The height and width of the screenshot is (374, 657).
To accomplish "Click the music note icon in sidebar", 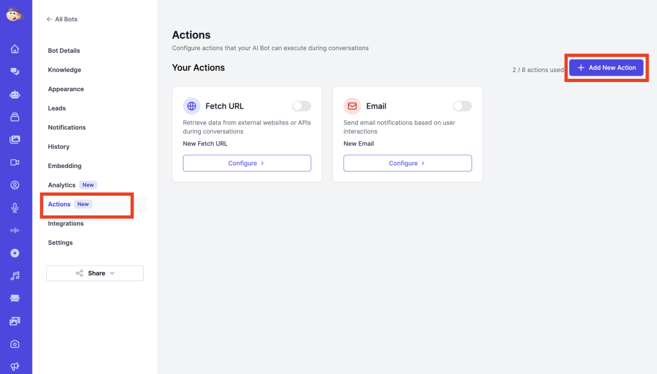I will [15, 276].
